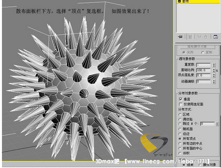The image size is (221, 168).
Task: Click the 顶点混乱度 spinner arrows
Action: 214,76
